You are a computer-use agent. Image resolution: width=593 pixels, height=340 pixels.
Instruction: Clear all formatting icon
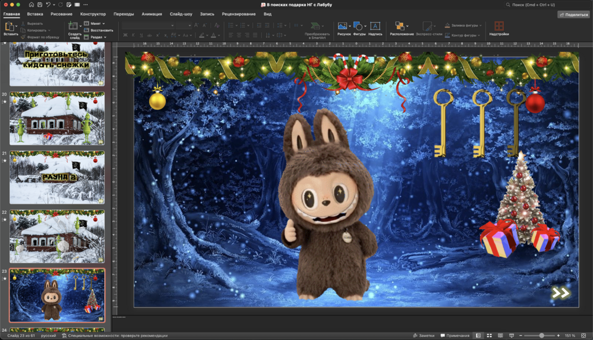(217, 25)
